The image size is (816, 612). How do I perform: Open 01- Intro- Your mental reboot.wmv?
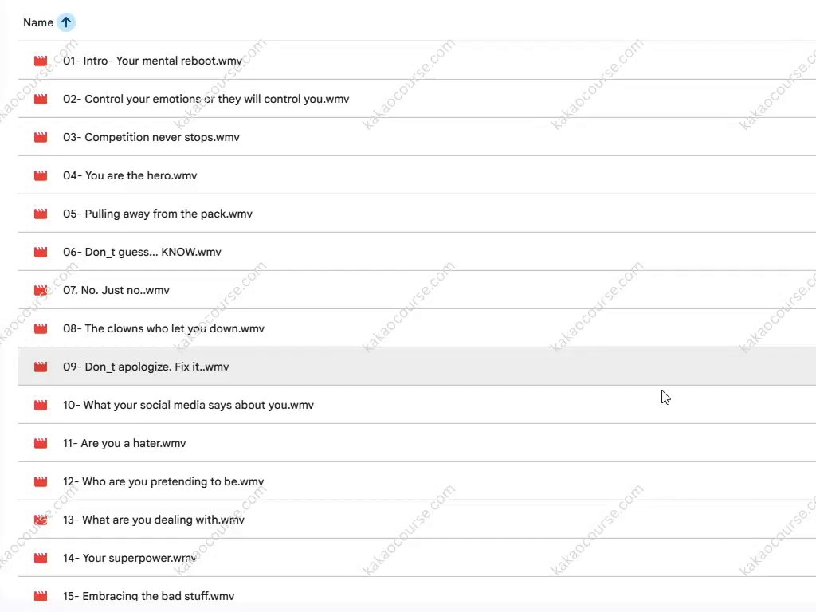click(x=152, y=61)
